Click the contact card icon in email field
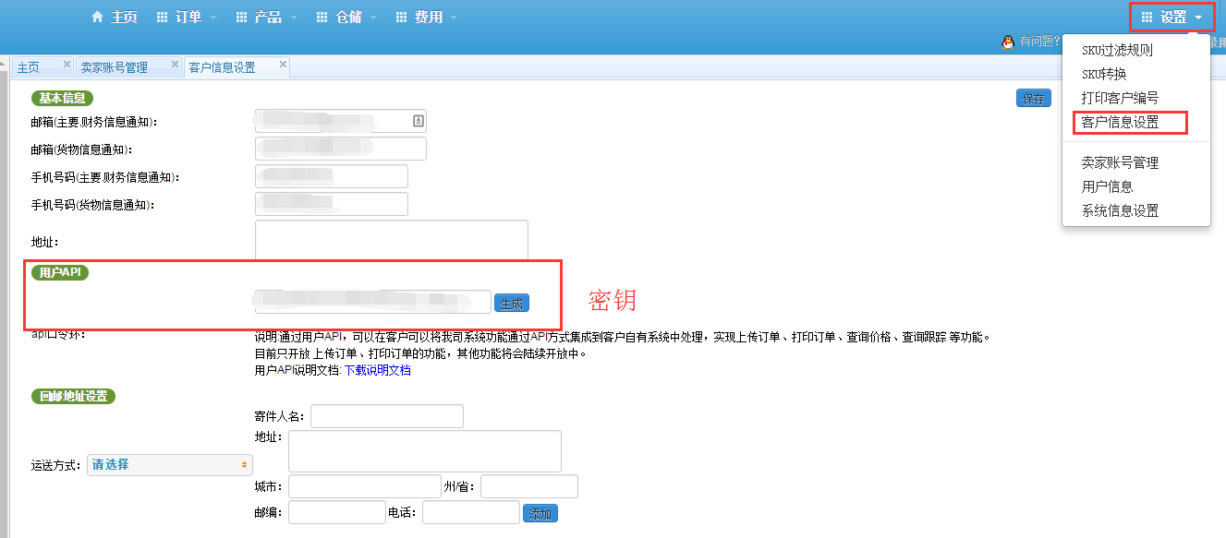 coord(418,121)
